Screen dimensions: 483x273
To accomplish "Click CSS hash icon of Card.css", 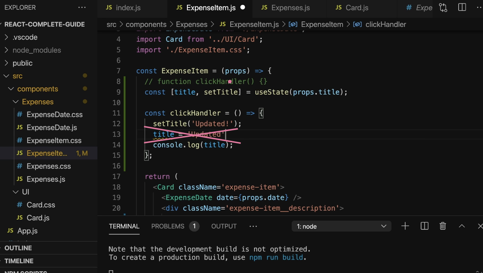I will (x=20, y=205).
